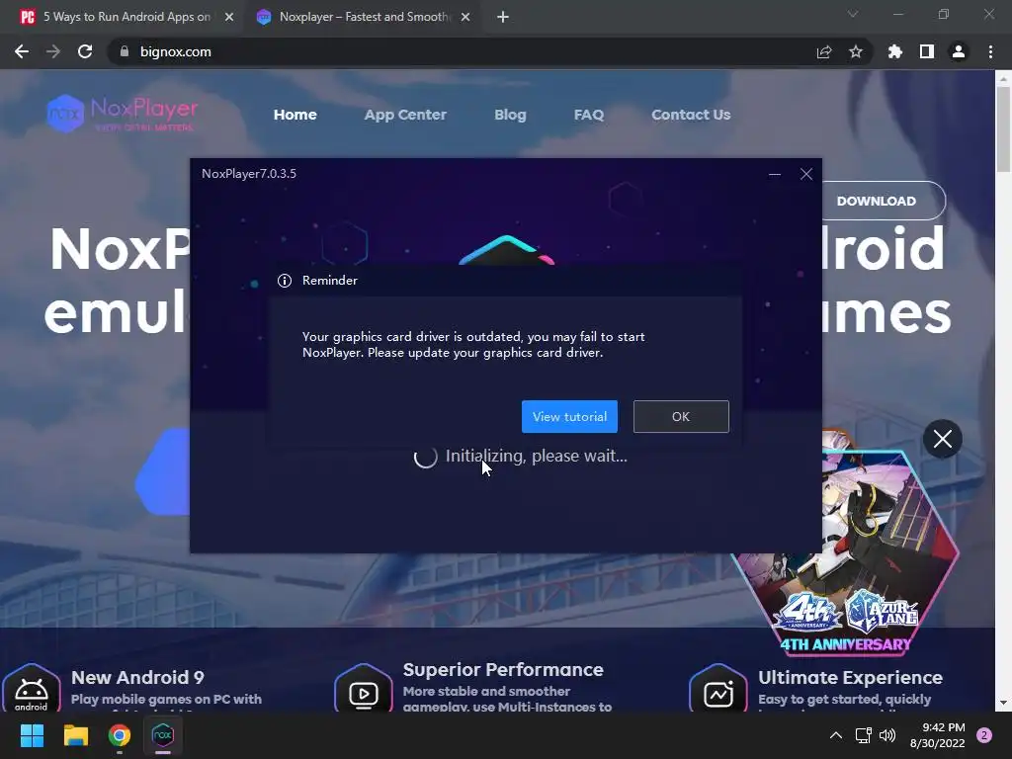The image size is (1012, 759).
Task: Open File Explorer from the taskbar
Action: click(75, 735)
